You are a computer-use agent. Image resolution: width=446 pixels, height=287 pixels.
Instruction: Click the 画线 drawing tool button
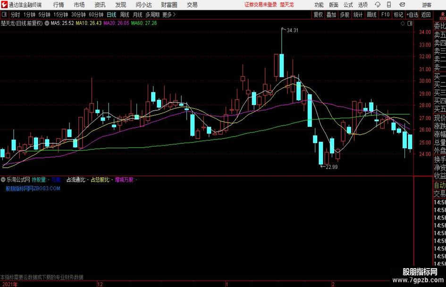tap(371, 15)
